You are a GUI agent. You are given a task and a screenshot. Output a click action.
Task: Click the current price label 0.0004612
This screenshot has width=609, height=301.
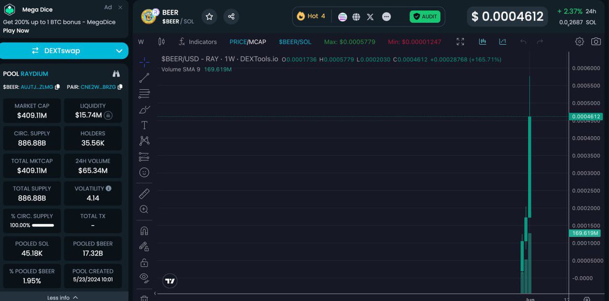[586, 117]
